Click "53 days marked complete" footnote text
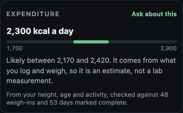The height and width of the screenshot is (113, 183). 89,103
